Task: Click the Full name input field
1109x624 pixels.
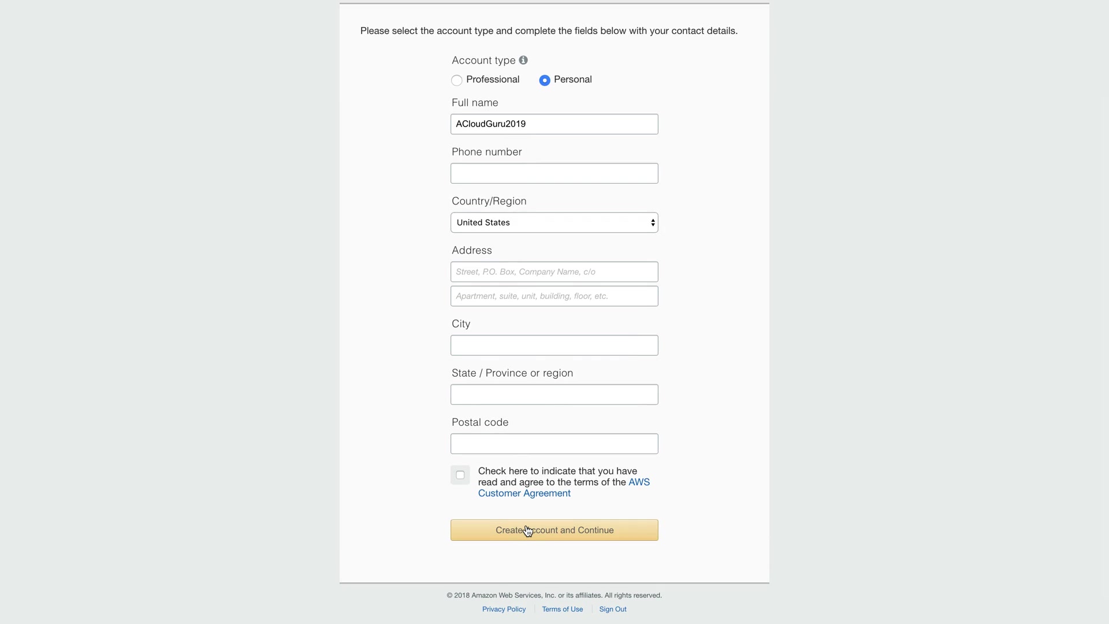Action: tap(554, 124)
